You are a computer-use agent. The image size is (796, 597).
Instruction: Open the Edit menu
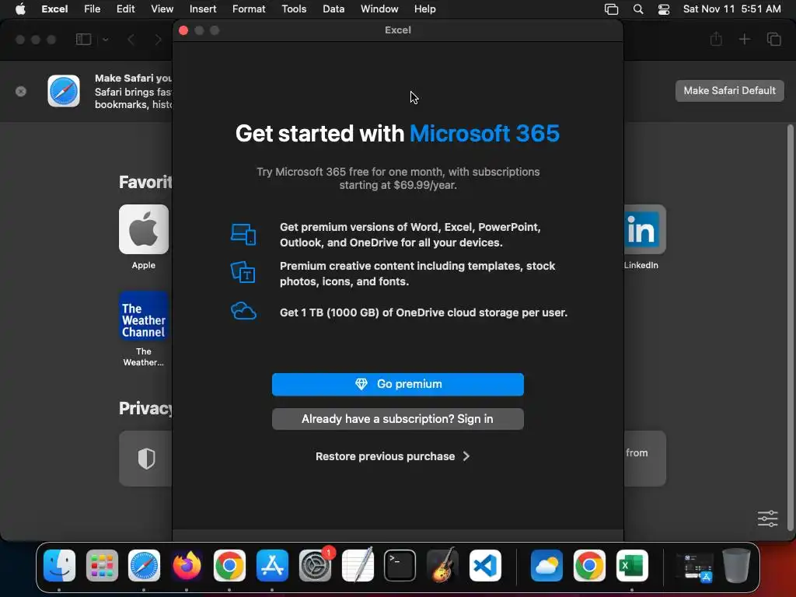coord(125,9)
